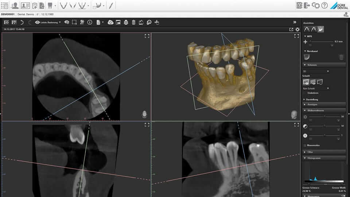Select the first Ansichten panoramic view button
The width and height of the screenshot is (350, 197).
tap(307, 29)
